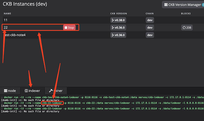Switch to the node tab

[10, 91]
